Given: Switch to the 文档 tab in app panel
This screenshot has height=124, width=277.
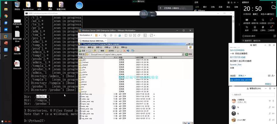Looking at the screenshot, I should pos(213,7).
